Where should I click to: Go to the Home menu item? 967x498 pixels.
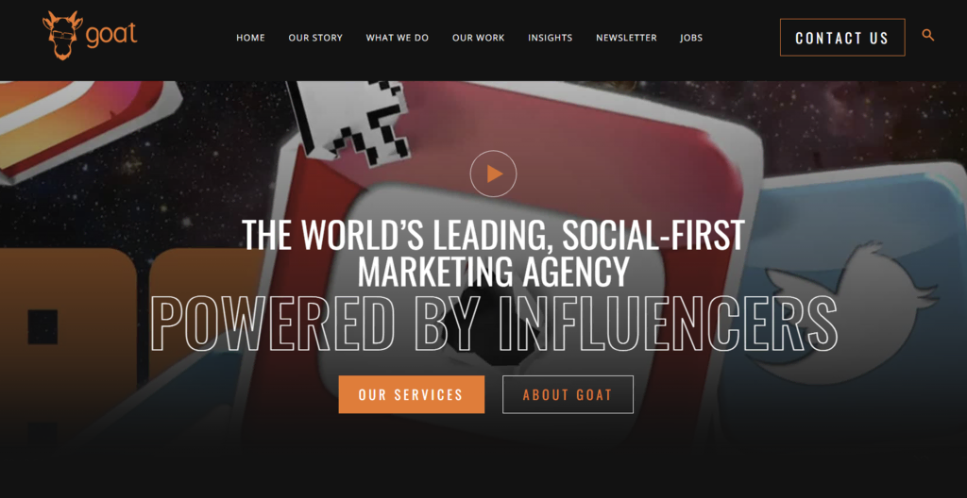click(250, 38)
